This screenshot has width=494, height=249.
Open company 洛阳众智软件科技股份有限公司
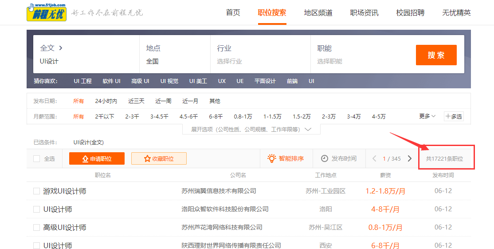[225, 209]
